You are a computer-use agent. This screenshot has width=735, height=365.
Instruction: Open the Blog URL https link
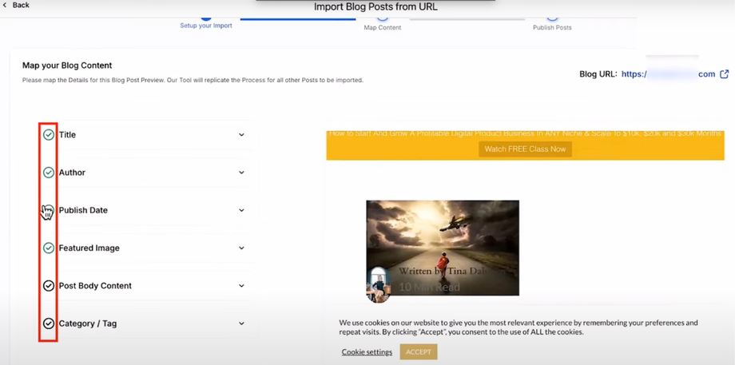(668, 74)
